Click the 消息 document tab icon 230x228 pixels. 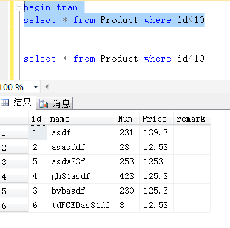point(43,103)
